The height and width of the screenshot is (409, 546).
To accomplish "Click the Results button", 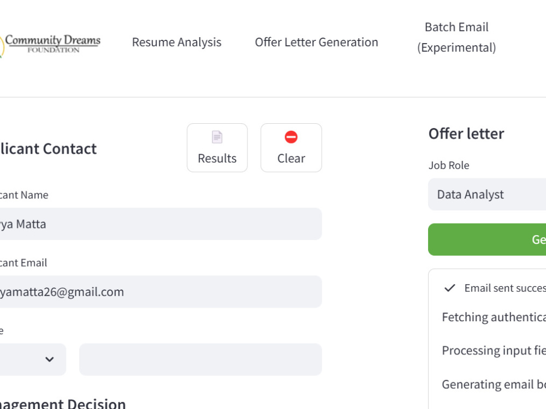I will click(217, 148).
